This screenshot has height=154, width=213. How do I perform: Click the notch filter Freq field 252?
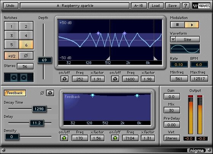[x=80, y=79]
